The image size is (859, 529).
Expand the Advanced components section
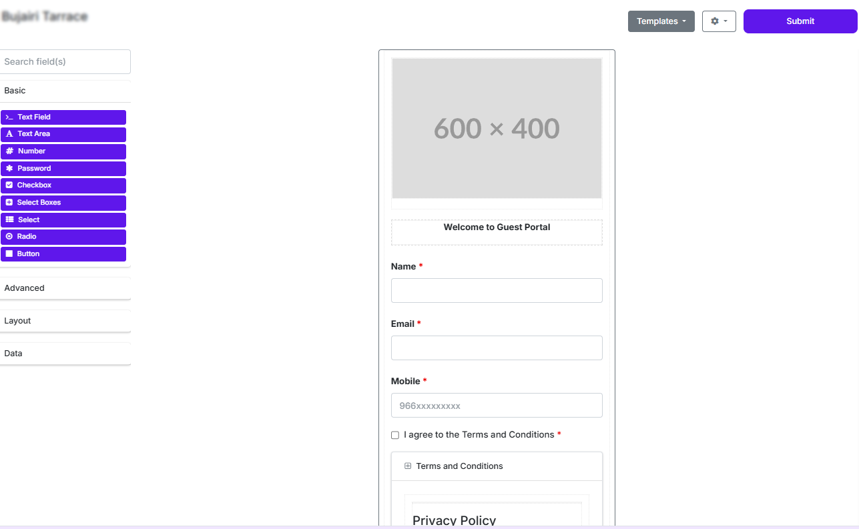coord(24,288)
